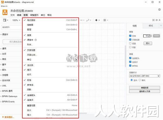
Task: Toggle the 页面视图 checkbox in format panel
Action: click(130, 40)
